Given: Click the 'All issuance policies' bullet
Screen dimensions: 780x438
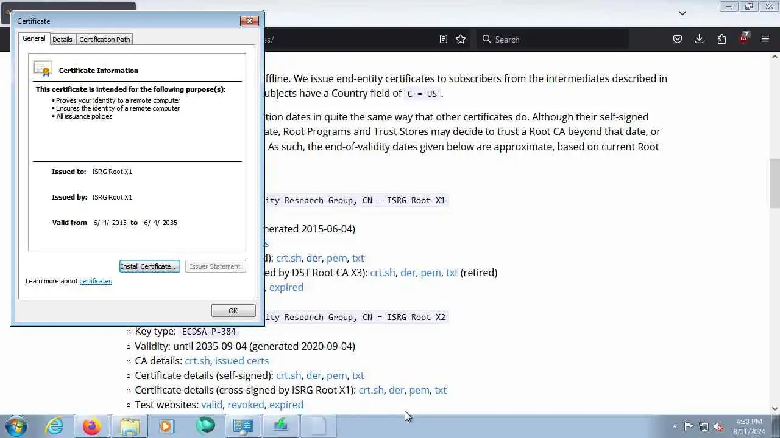Looking at the screenshot, I should coord(84,116).
